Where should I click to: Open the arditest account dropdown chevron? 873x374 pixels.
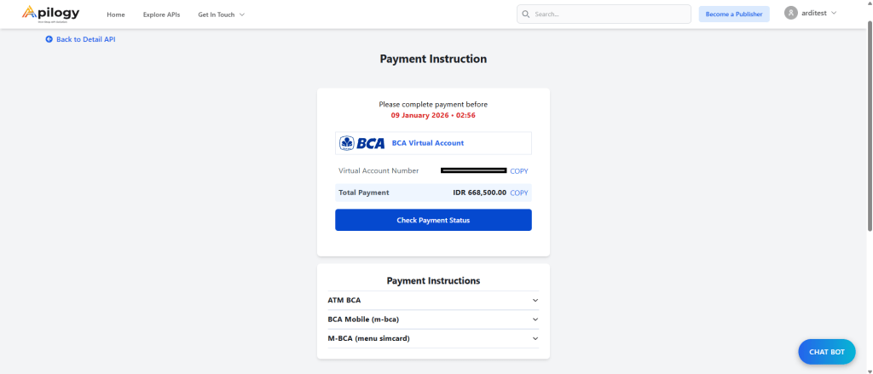(834, 13)
